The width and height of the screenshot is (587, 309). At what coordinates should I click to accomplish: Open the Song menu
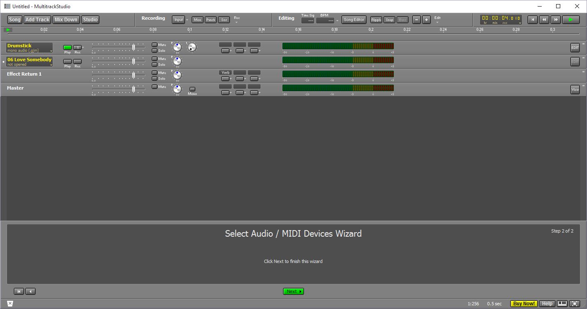[x=14, y=19]
